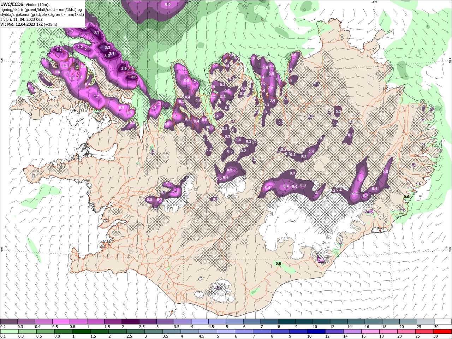Pick the lavender swatch between 4 and 4.5, snow scale
Screen dimensions: 452x339
pyautogui.click(x=200, y=322)
